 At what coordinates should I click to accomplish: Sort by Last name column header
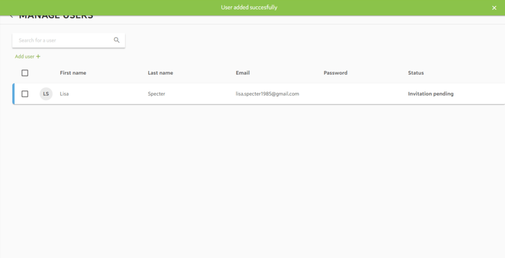pos(160,73)
